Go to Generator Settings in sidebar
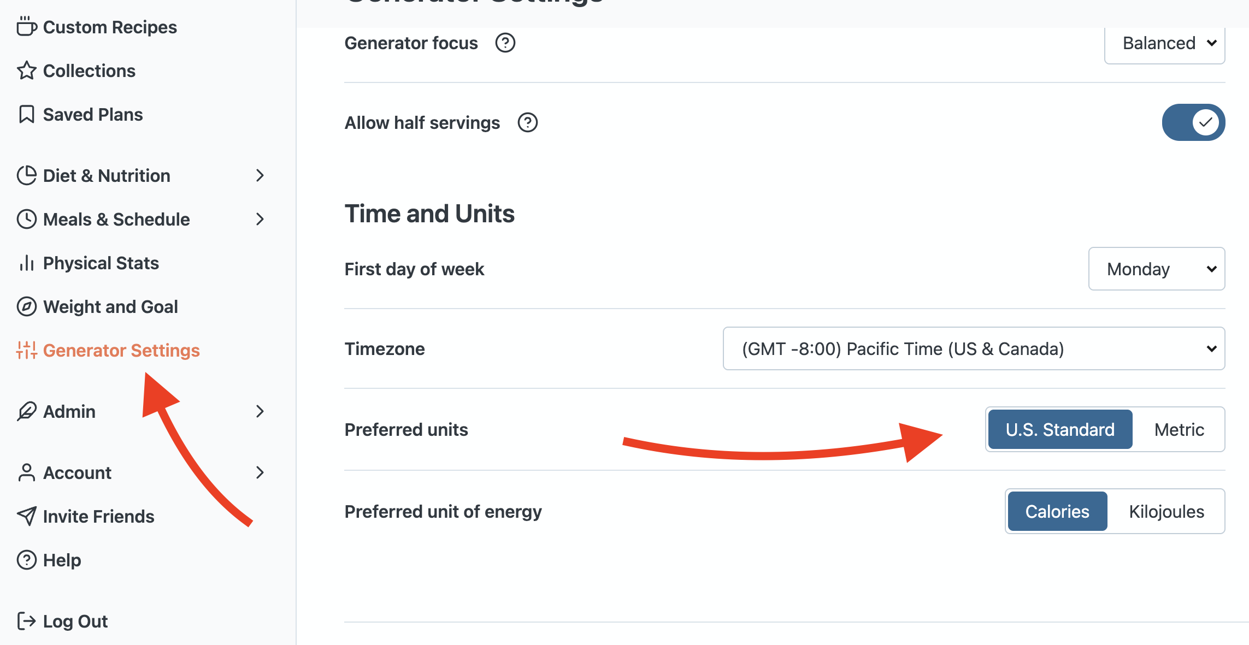 coord(121,350)
